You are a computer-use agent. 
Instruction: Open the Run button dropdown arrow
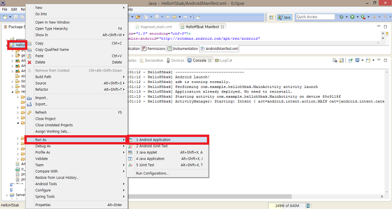pos(357,17)
